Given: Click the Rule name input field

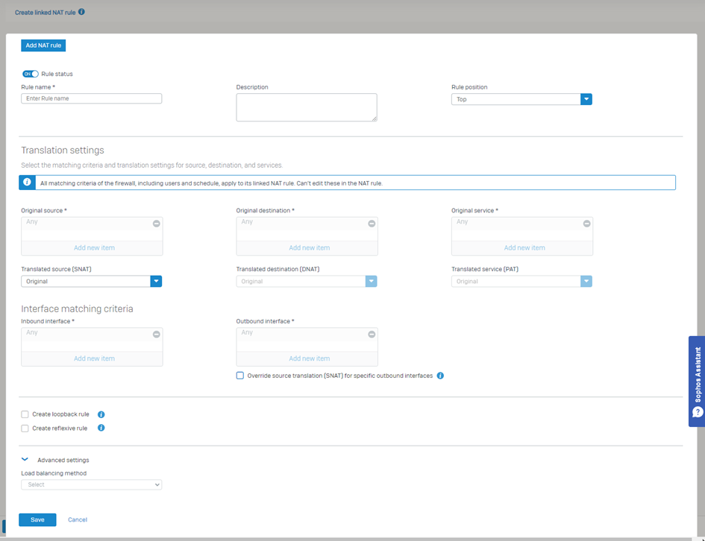Looking at the screenshot, I should tap(91, 98).
